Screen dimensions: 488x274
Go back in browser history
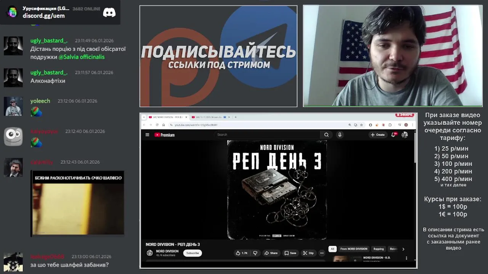(x=144, y=125)
